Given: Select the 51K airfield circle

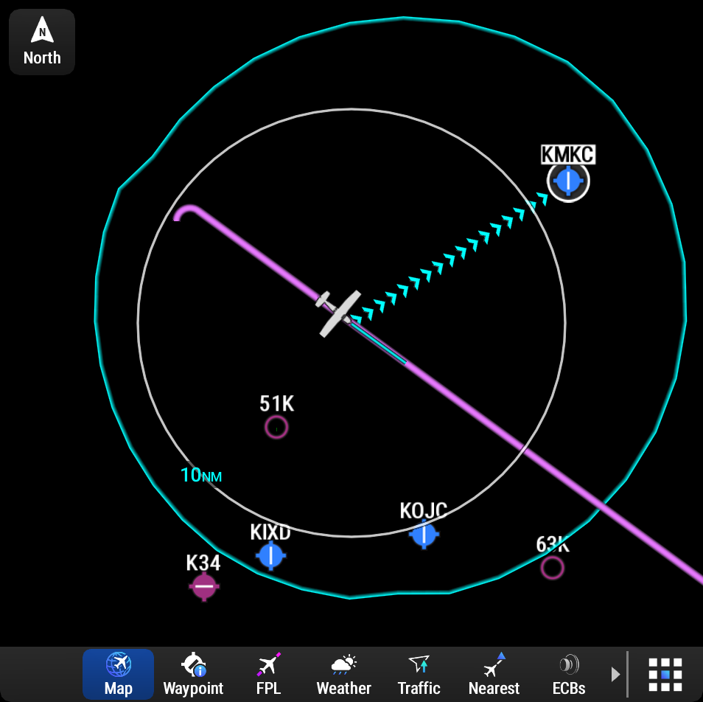Looking at the screenshot, I should pyautogui.click(x=276, y=427).
